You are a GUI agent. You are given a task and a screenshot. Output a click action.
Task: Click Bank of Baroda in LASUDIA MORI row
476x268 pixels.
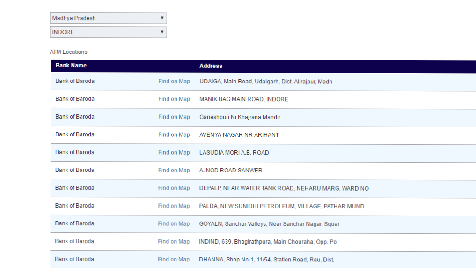75,152
